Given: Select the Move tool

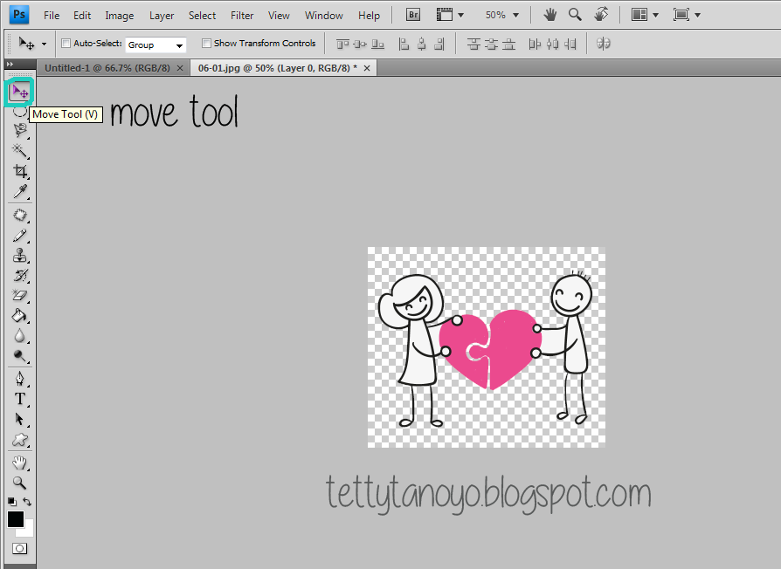Looking at the screenshot, I should click(x=19, y=92).
